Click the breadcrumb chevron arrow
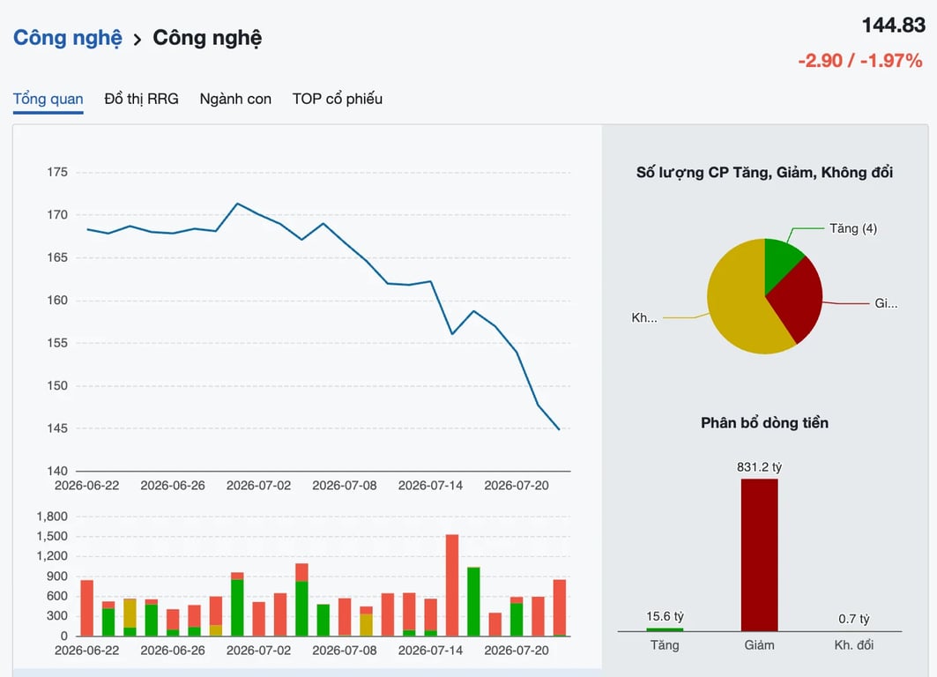The height and width of the screenshot is (677, 937). (138, 40)
